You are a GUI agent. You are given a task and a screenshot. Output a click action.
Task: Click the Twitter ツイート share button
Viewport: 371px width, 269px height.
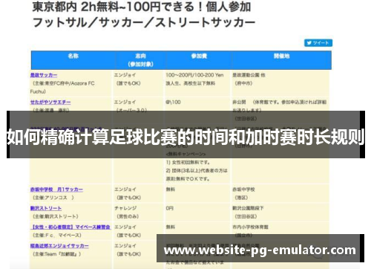click(318, 43)
